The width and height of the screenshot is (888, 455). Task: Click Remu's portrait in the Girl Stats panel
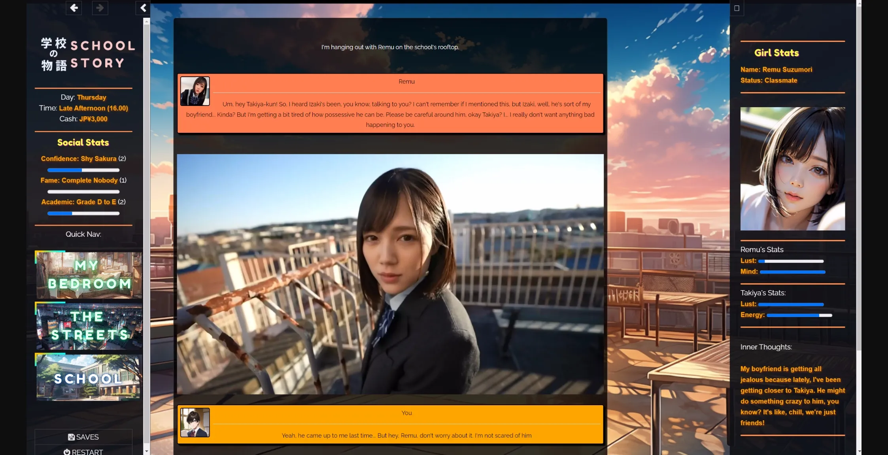pyautogui.click(x=792, y=168)
